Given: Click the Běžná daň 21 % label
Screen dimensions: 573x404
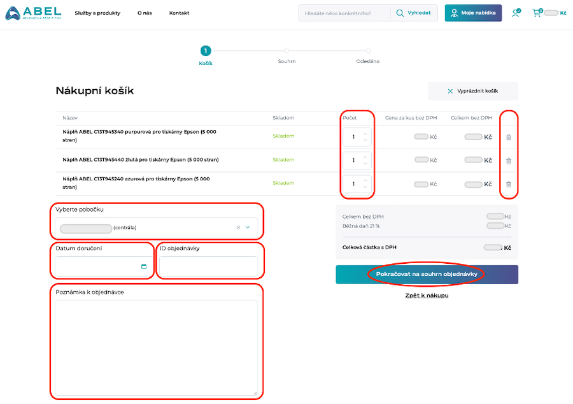Looking at the screenshot, I should click(361, 226).
